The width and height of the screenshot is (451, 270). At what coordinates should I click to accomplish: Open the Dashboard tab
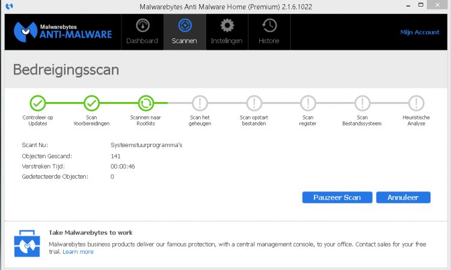(x=143, y=32)
